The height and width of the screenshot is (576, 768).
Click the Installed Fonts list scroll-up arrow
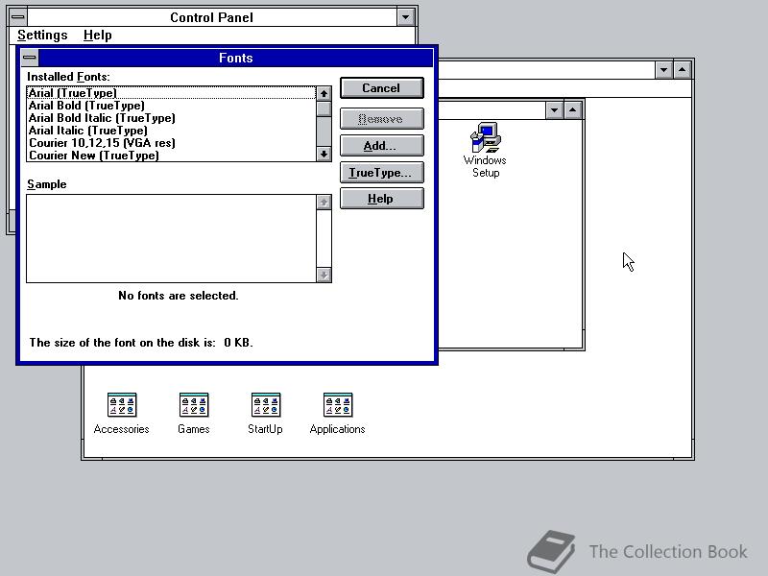pyautogui.click(x=324, y=93)
